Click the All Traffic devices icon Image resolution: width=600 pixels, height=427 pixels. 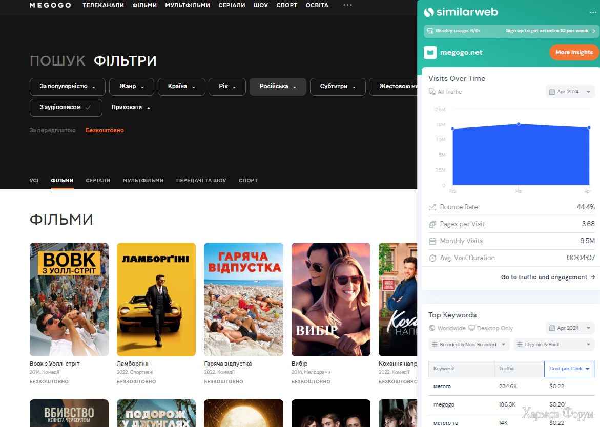[432, 92]
